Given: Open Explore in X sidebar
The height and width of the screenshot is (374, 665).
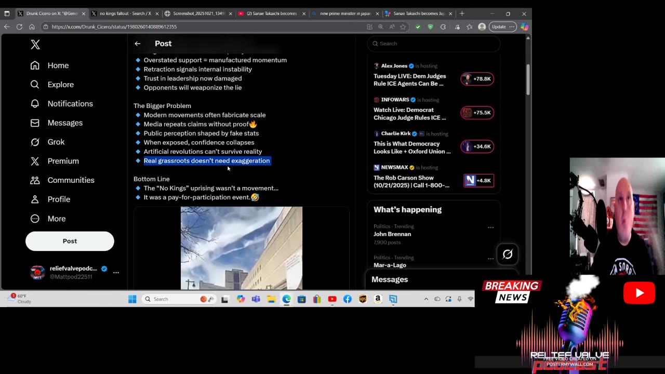Looking at the screenshot, I should [52, 85].
